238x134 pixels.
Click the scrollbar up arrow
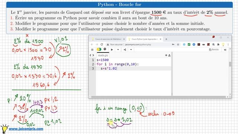pos(230,49)
